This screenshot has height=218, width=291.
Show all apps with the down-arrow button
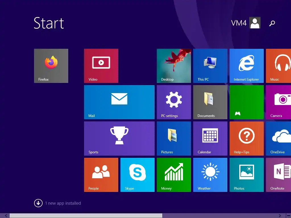(38, 203)
